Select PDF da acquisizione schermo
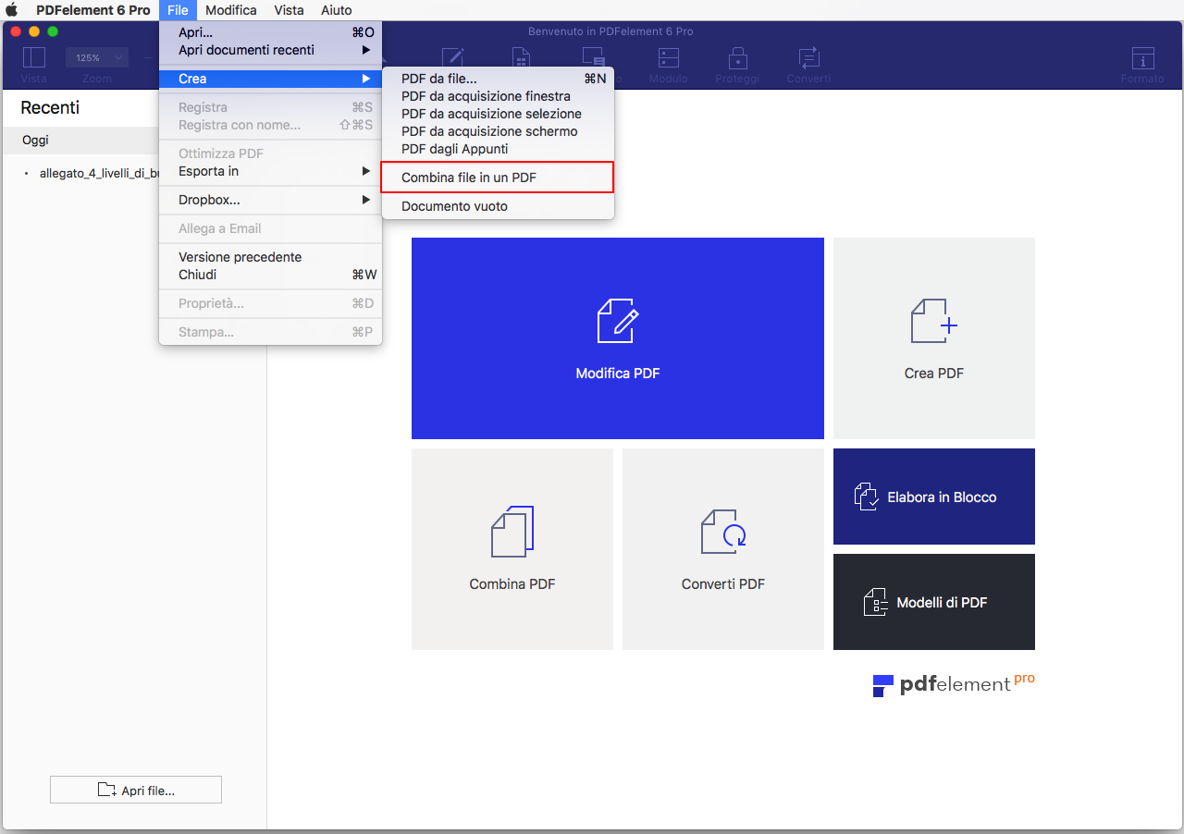Viewport: 1184px width, 834px height. point(498,131)
